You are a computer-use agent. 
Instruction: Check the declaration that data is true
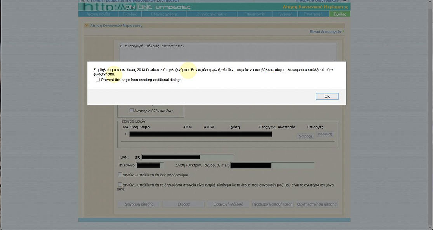point(120,184)
